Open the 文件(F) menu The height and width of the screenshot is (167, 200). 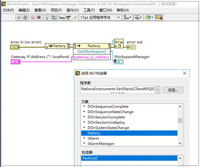click(8, 10)
